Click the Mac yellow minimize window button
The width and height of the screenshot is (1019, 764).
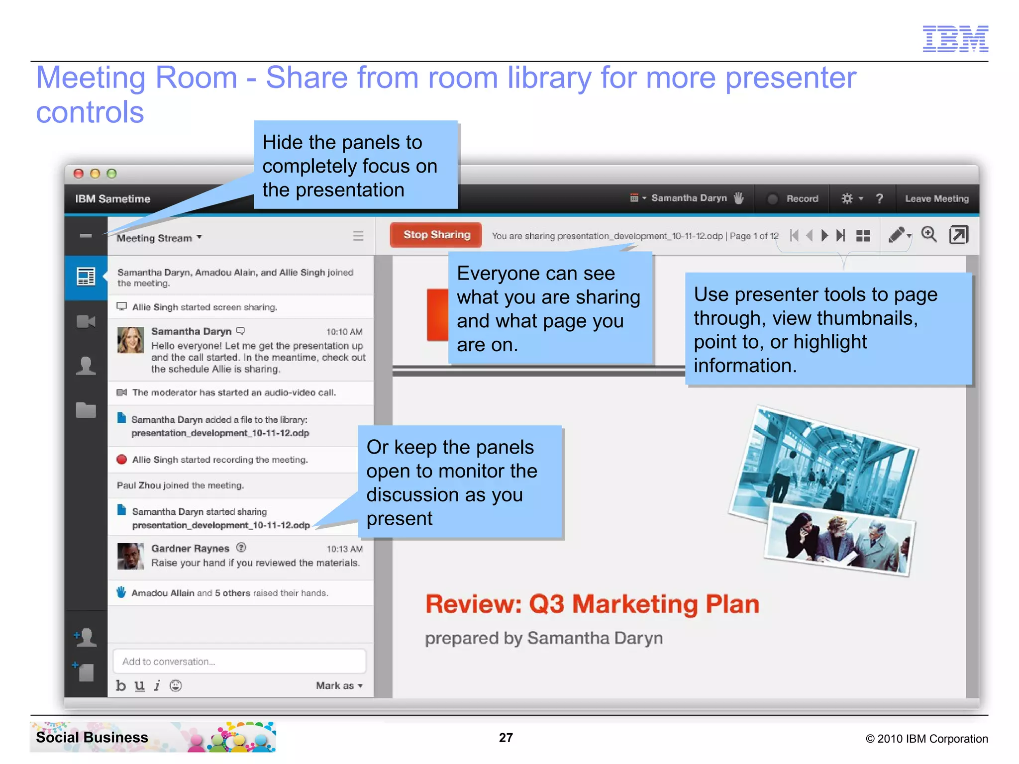[95, 174]
